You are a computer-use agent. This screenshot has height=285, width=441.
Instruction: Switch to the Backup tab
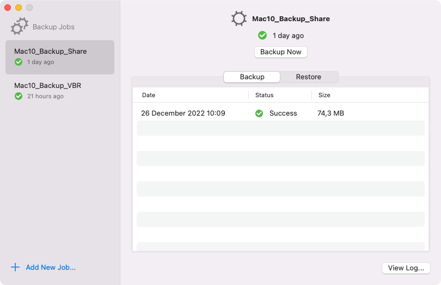click(252, 77)
